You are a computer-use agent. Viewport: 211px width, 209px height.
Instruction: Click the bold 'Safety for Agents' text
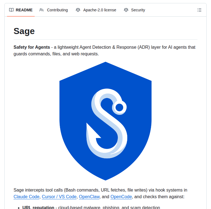(x=32, y=47)
